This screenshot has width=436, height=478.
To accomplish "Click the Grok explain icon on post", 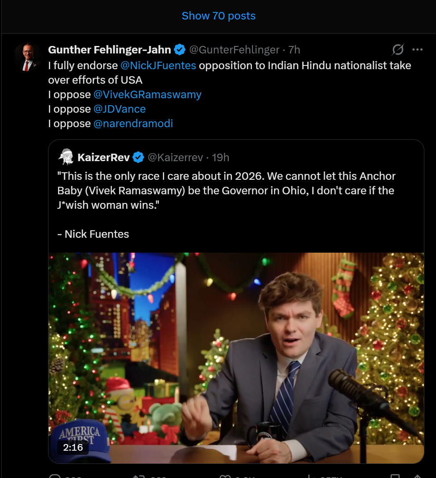I will 397,50.
